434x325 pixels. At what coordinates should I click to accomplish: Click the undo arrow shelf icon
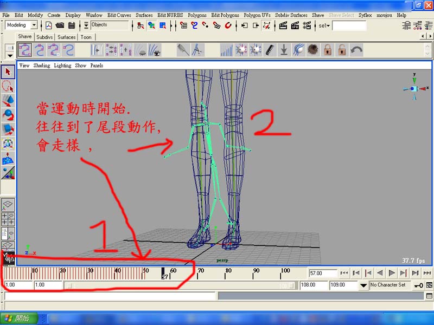[x=356, y=50]
